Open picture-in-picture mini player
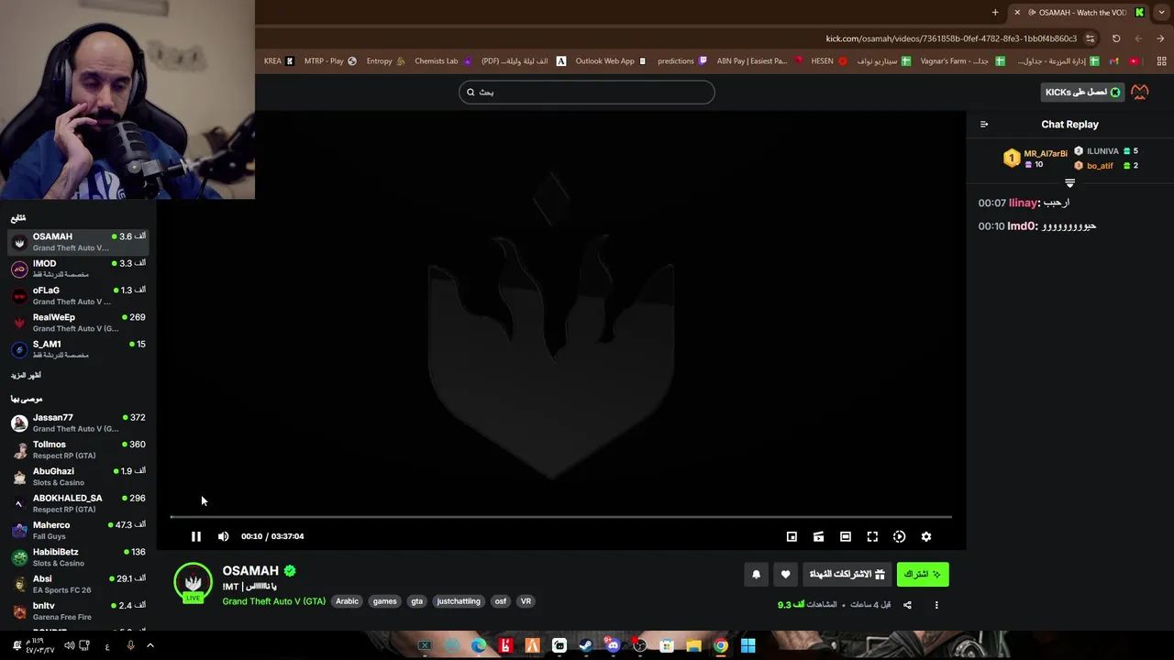The image size is (1174, 660). tap(792, 536)
